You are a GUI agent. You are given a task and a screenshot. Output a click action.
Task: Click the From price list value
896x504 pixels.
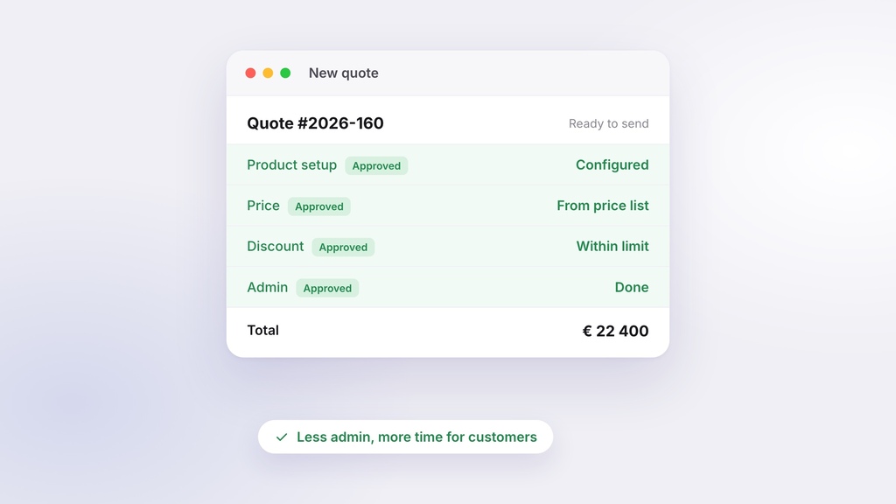click(603, 206)
